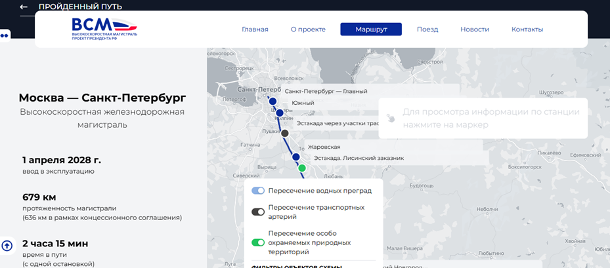Click the Южный station marker
610x268 pixels.
click(280, 113)
